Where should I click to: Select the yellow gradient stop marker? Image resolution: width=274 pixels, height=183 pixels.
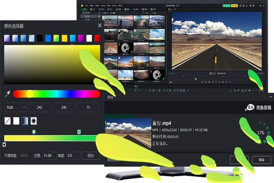pyautogui.click(x=34, y=132)
